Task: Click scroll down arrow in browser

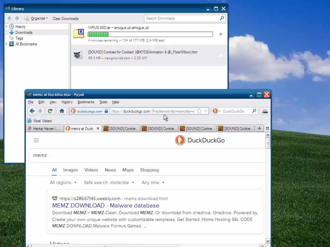Action: click(268, 241)
